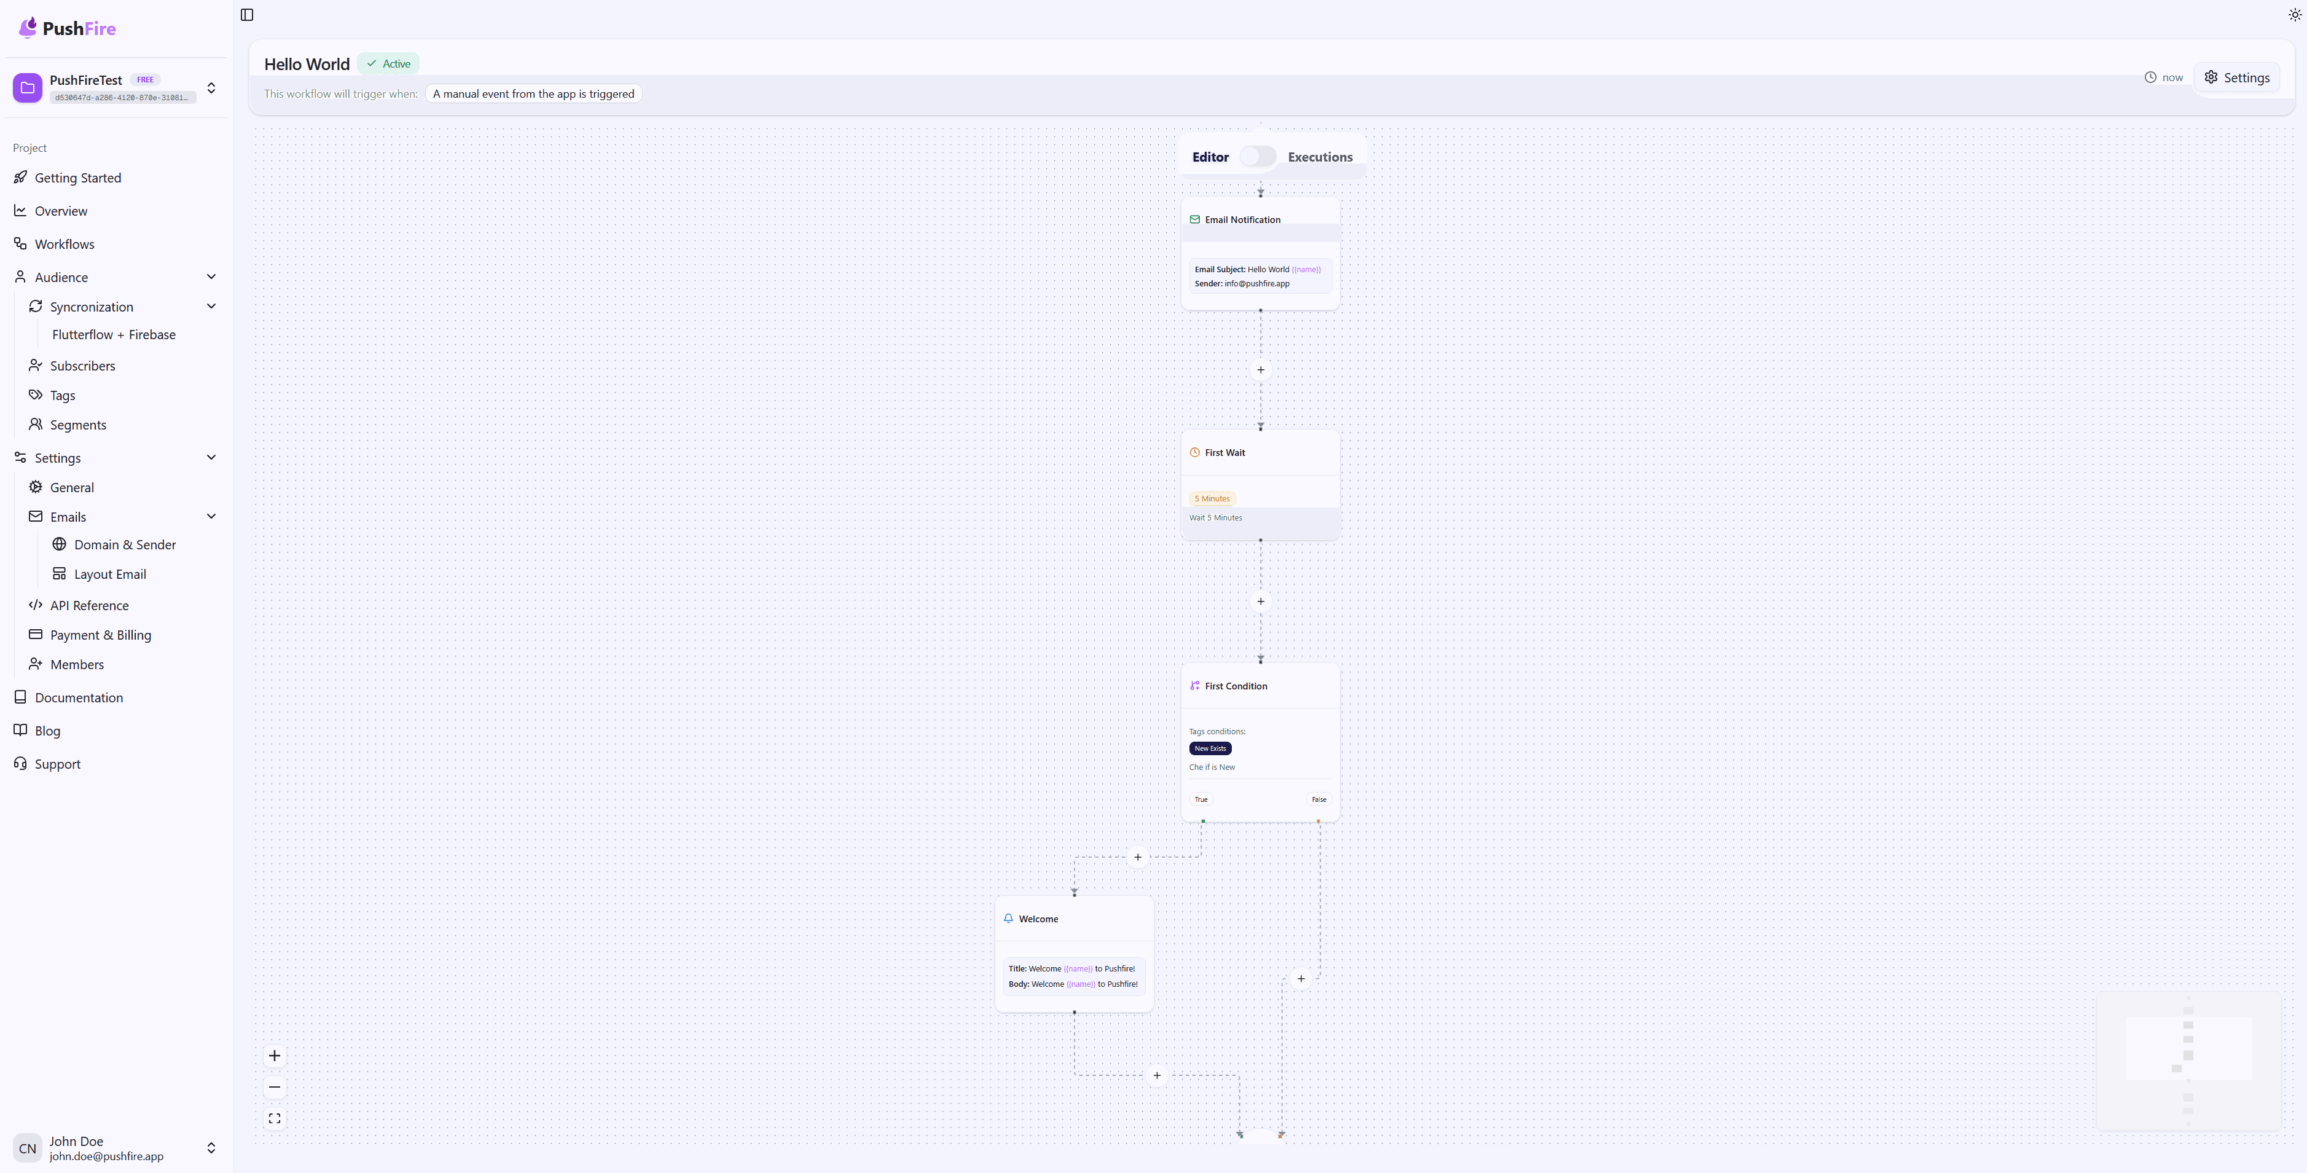Open Tags from the sidebar
This screenshot has height=1173, width=2307.
pos(63,395)
